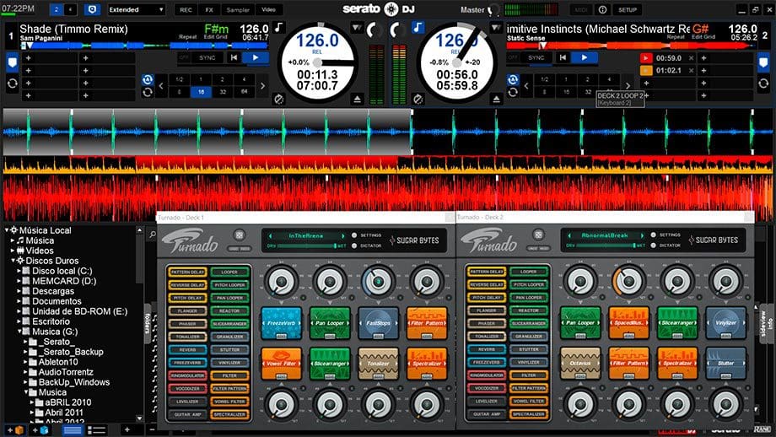The width and height of the screenshot is (776, 437).
Task: Collapse the Musica (G:) drive node
Action: (x=19, y=332)
